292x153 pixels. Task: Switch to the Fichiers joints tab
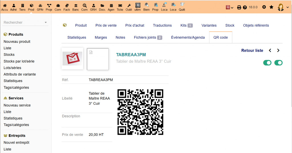[148, 37]
